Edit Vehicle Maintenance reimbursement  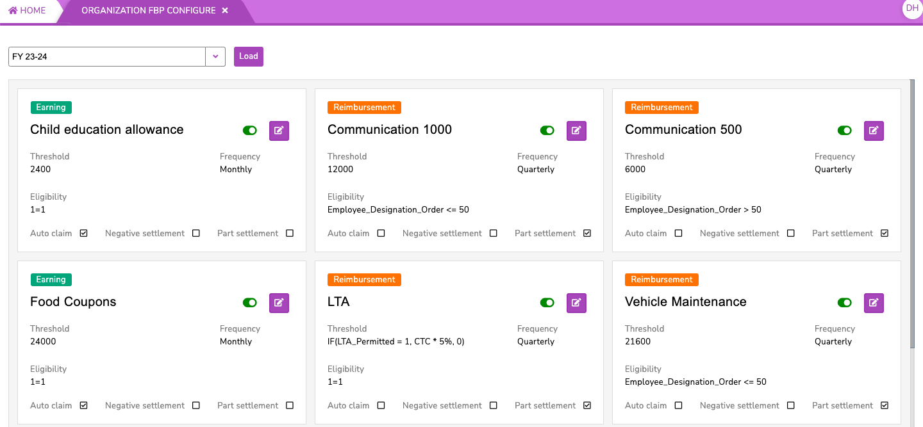874,303
